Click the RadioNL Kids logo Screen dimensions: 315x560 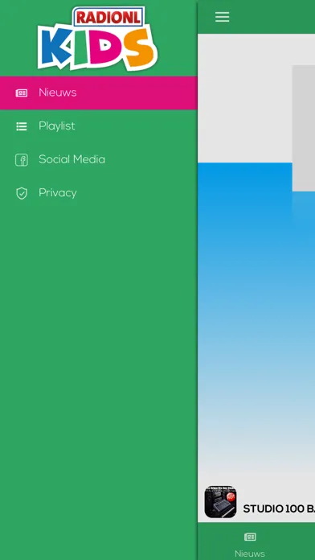coord(97,38)
